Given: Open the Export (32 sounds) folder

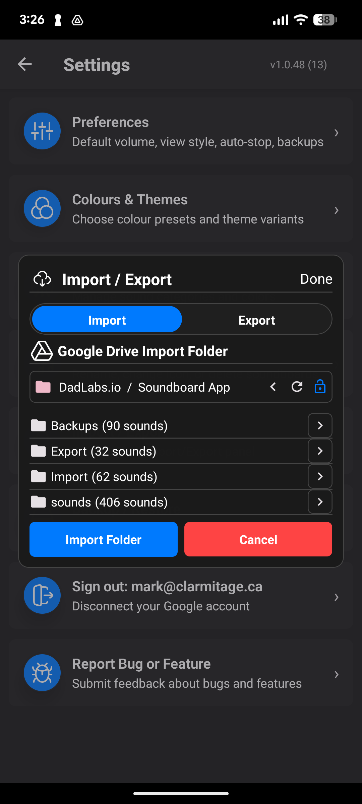Looking at the screenshot, I should [320, 451].
